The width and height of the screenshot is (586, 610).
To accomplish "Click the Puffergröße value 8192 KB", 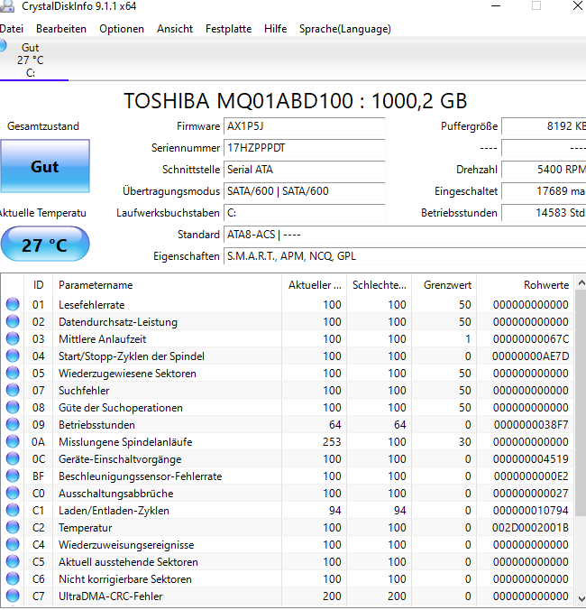I will [544, 126].
